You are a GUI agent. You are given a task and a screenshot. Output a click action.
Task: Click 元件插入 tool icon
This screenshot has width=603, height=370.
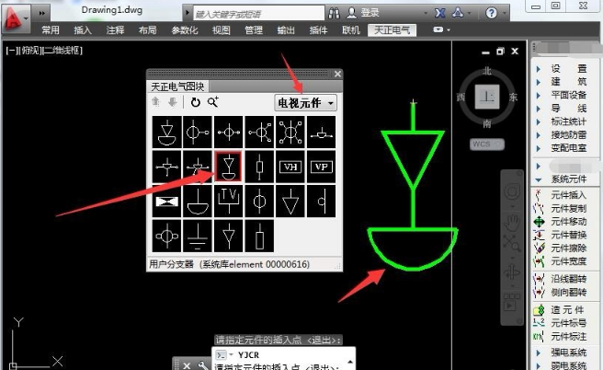click(539, 195)
